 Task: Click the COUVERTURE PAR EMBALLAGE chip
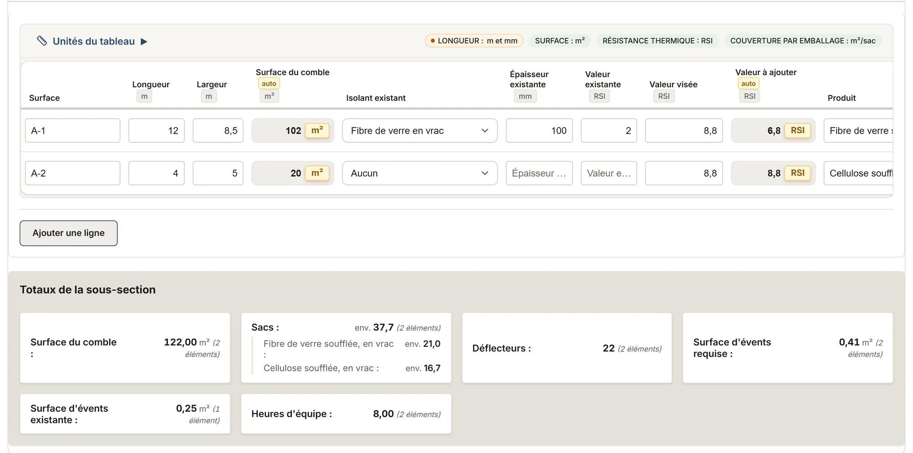(x=803, y=41)
